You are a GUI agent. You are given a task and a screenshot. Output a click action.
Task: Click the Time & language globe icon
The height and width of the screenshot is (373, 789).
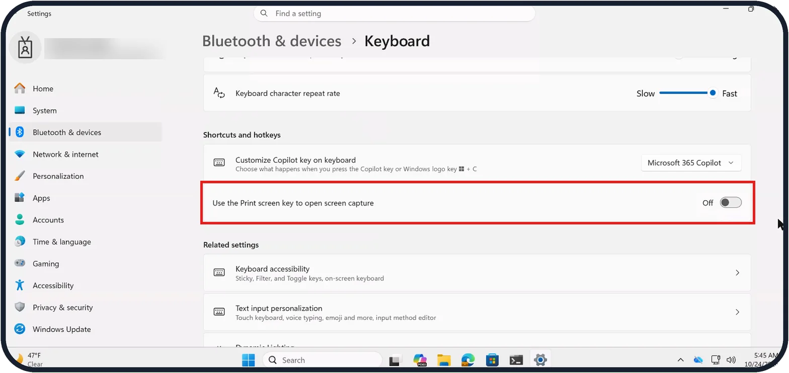[x=20, y=241]
